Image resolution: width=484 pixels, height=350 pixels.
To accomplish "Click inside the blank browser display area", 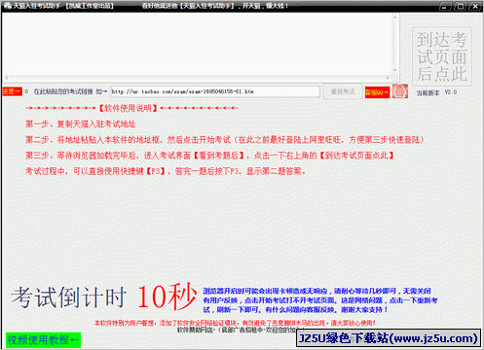I will [x=197, y=44].
